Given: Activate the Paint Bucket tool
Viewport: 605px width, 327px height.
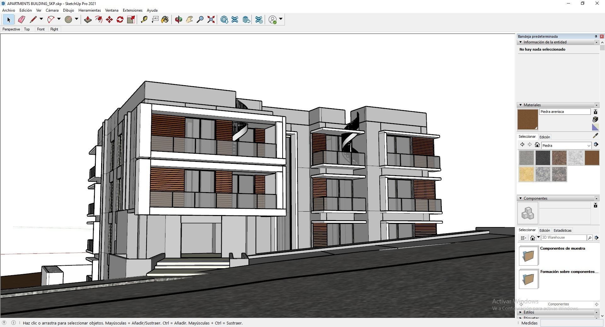Looking at the screenshot, I should [x=165, y=19].
